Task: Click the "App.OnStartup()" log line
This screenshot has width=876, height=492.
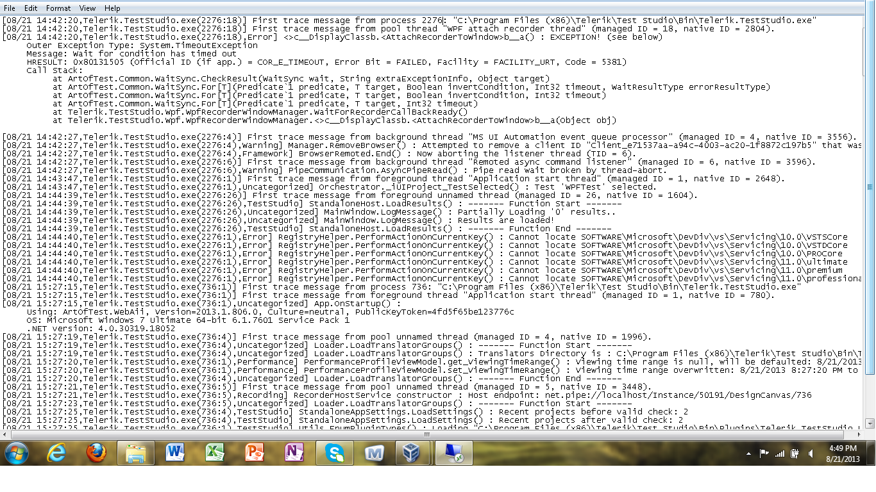Action: pos(201,304)
